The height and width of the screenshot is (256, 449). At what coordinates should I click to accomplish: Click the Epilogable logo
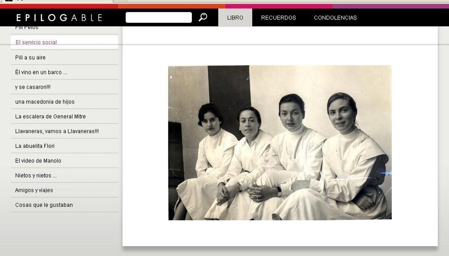coord(59,18)
